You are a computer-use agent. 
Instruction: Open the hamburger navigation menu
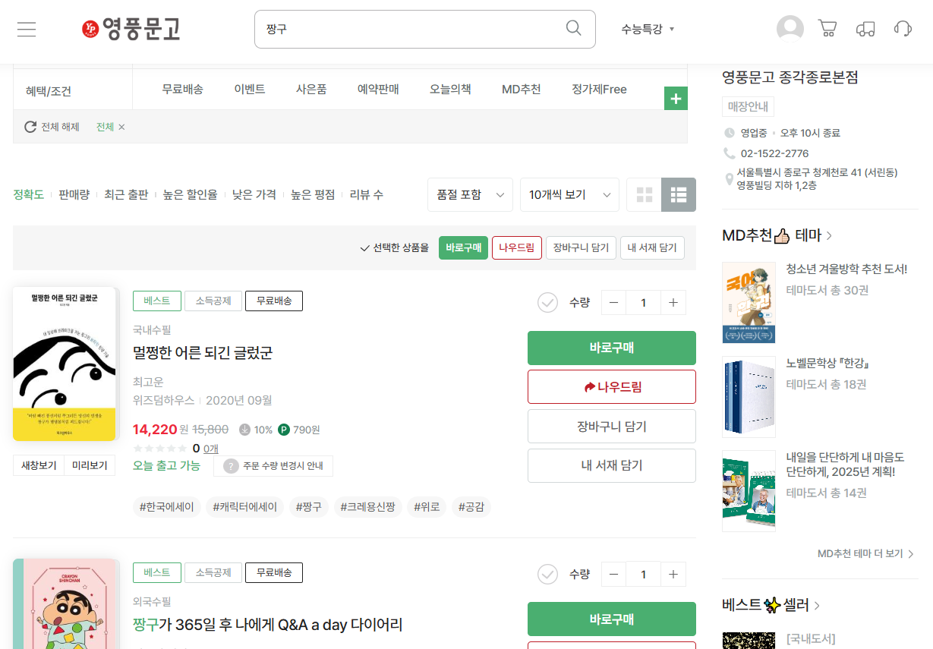coord(25,29)
